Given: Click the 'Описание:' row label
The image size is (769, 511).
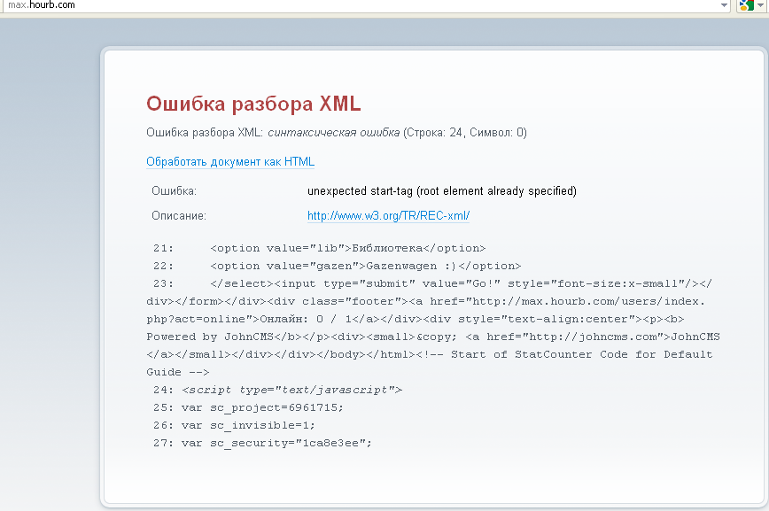Looking at the screenshot, I should point(179,215).
